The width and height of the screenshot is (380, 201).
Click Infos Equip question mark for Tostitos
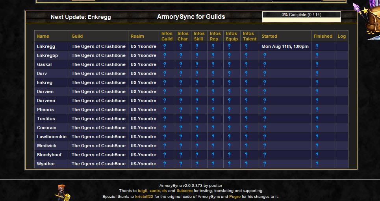pos(229,119)
